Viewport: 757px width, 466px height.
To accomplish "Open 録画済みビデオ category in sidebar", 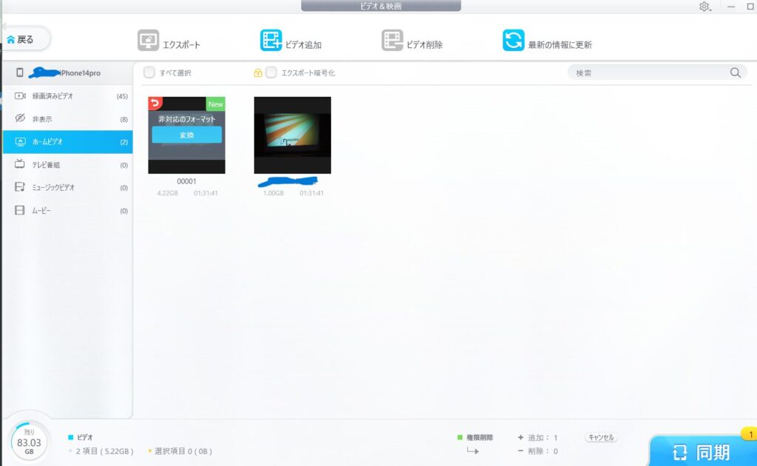I will [x=67, y=96].
